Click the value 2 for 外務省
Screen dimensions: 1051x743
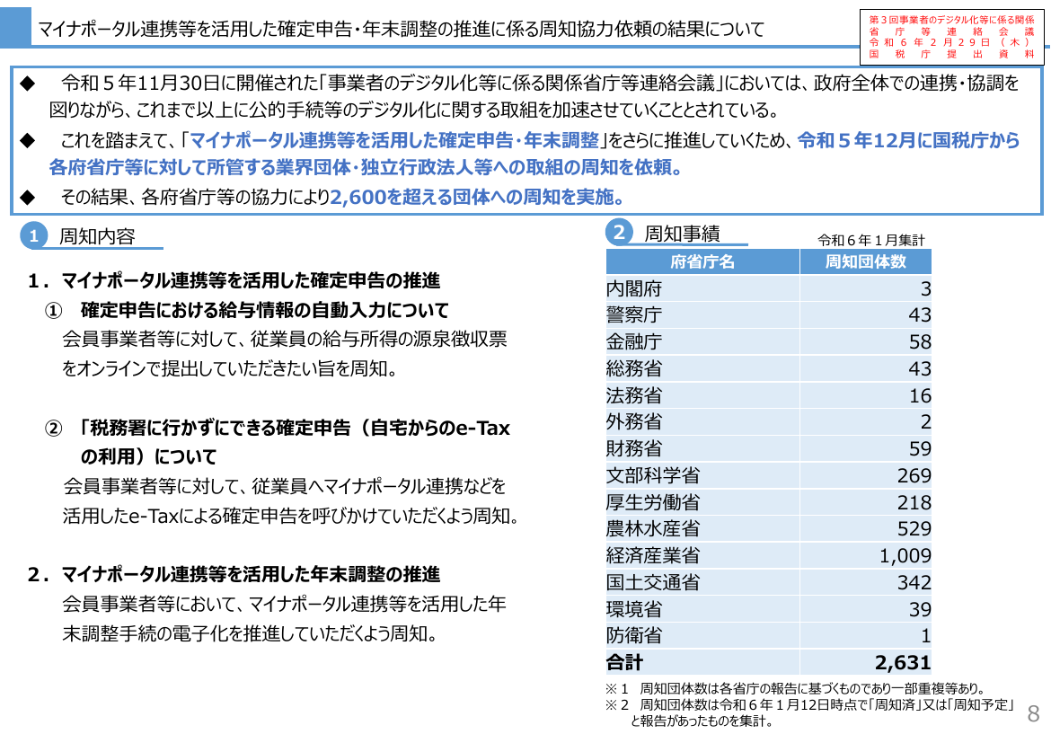925,421
